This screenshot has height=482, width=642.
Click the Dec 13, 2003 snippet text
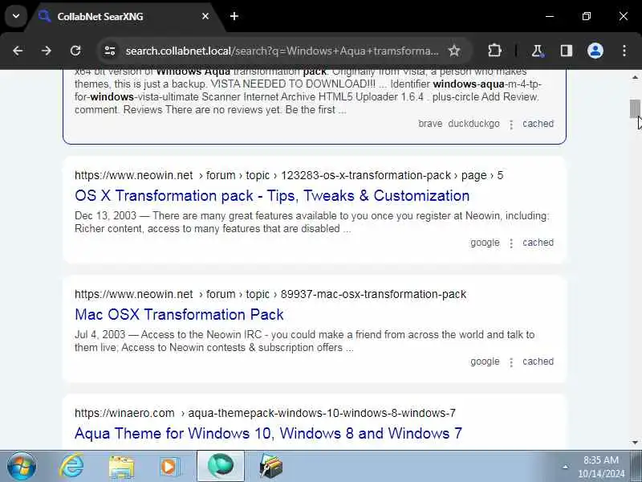(x=312, y=223)
